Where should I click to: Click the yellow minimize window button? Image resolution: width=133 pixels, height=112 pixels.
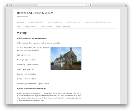(x=10, y=5)
